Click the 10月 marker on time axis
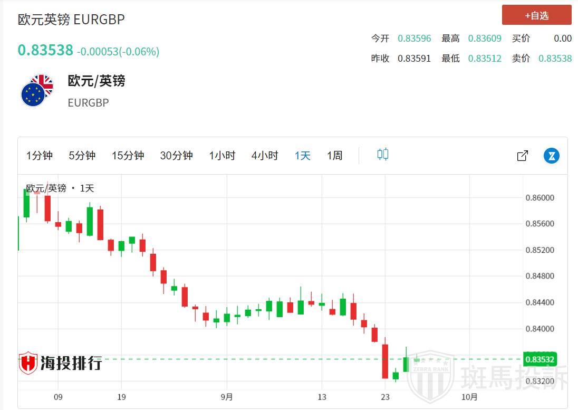The width and height of the screenshot is (578, 410). click(x=469, y=397)
